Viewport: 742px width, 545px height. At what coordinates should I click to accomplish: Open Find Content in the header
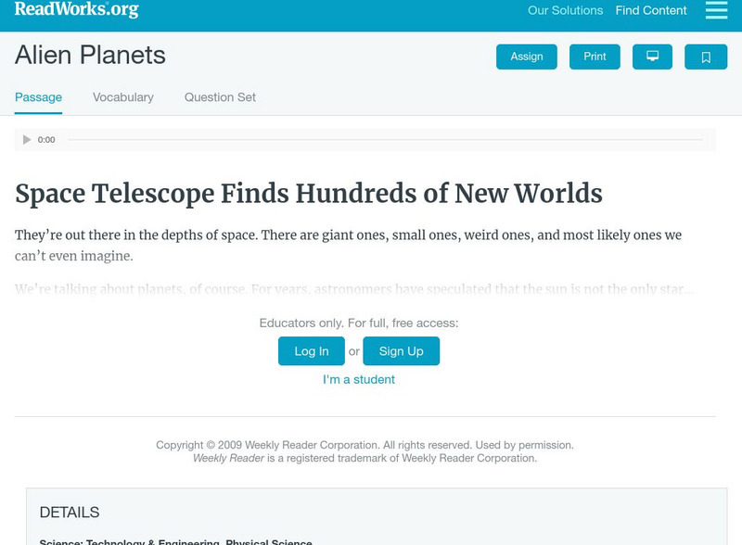tap(651, 11)
